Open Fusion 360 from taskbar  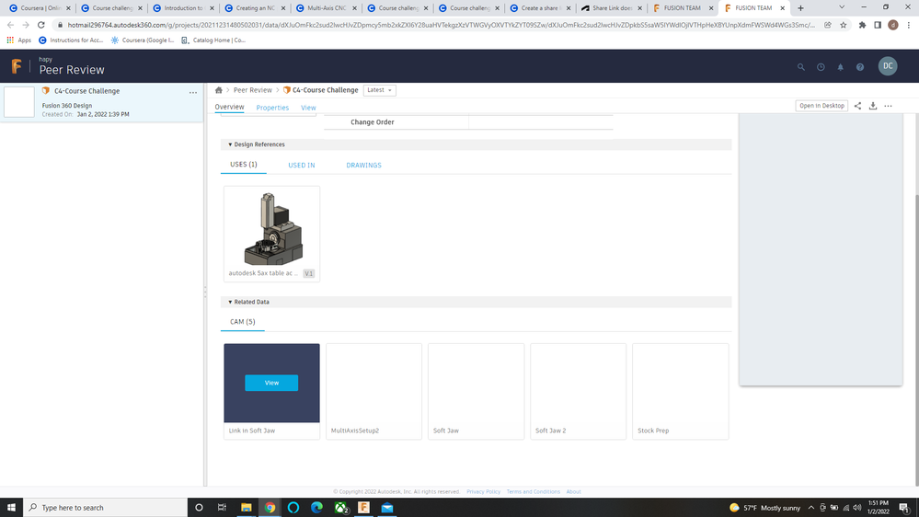pyautogui.click(x=363, y=508)
